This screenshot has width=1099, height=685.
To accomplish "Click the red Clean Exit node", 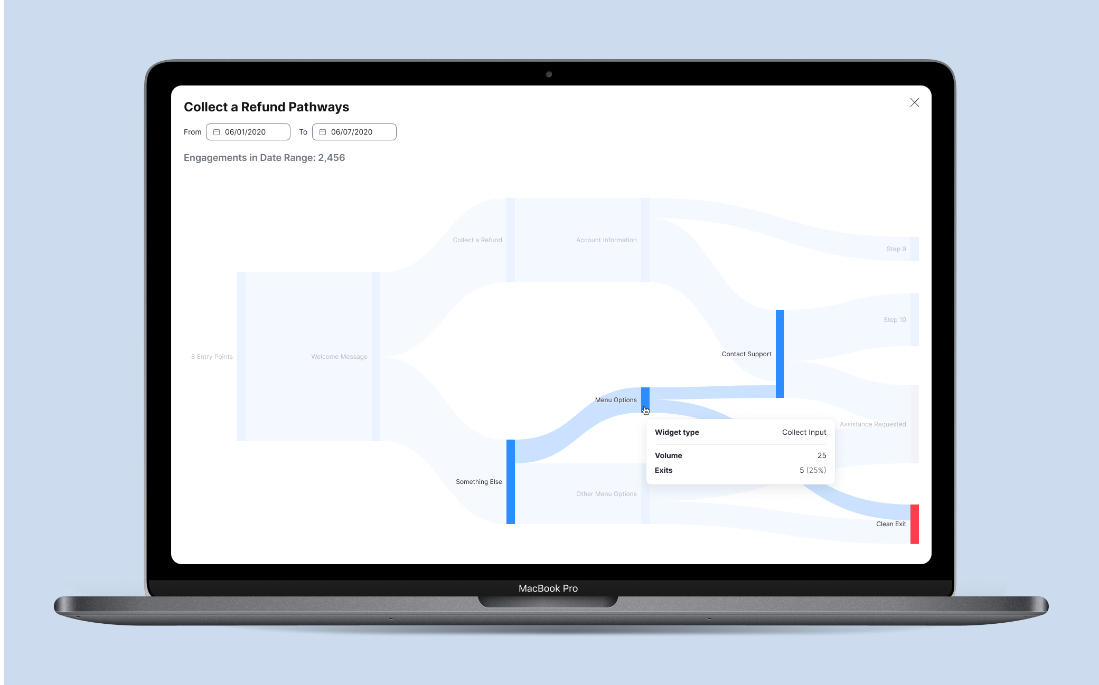I will coord(914,524).
